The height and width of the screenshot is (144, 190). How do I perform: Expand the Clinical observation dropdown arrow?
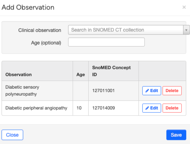click(x=187, y=30)
